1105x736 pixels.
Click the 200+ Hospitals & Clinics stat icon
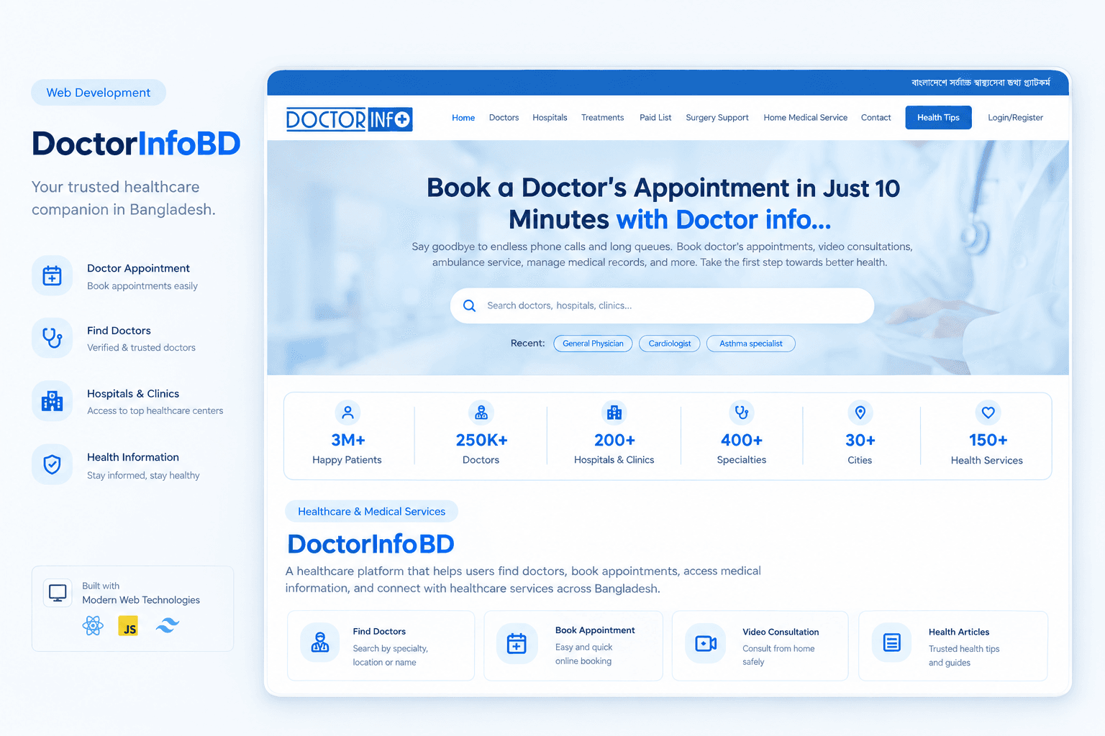(614, 413)
